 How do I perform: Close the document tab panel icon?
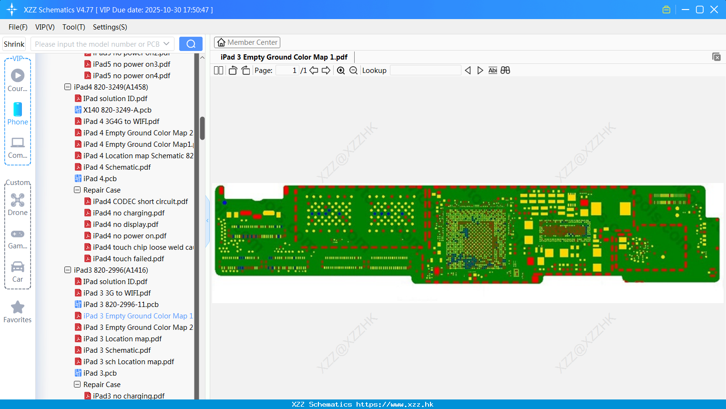(716, 57)
